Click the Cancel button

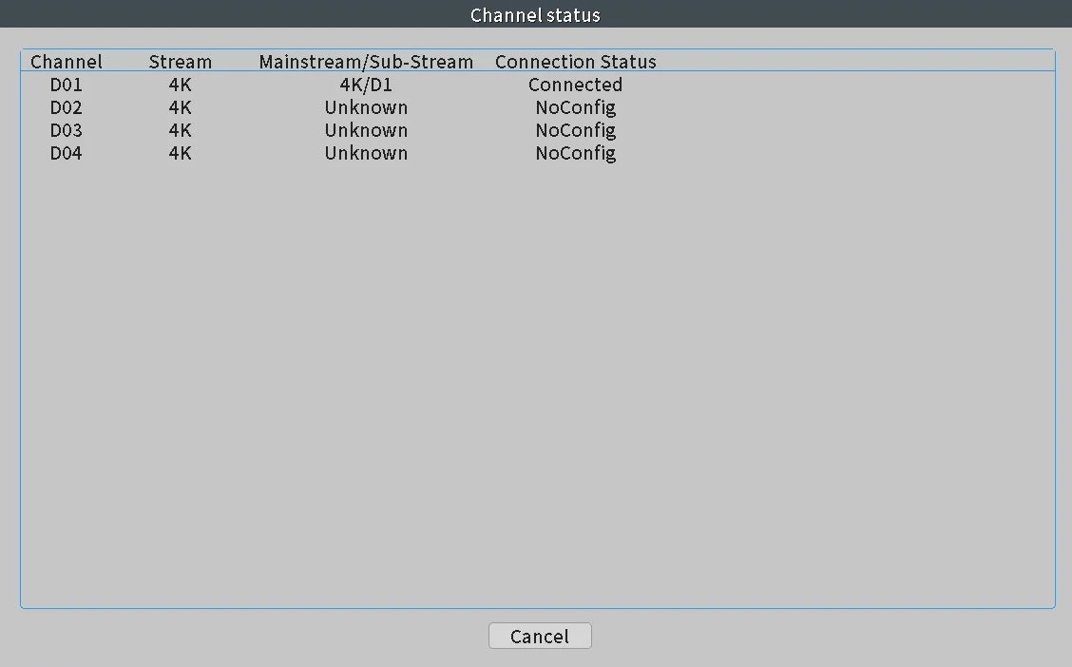pyautogui.click(x=540, y=636)
